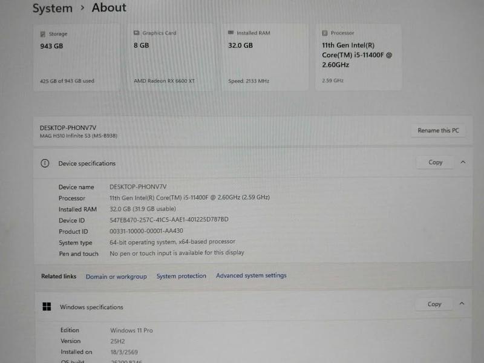Screen dimensions: 484x363
Task: Click 'No pen or touch input' value
Action: [x=177, y=253]
